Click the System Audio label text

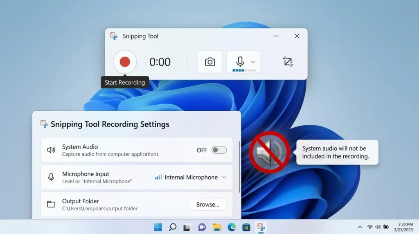click(x=80, y=146)
